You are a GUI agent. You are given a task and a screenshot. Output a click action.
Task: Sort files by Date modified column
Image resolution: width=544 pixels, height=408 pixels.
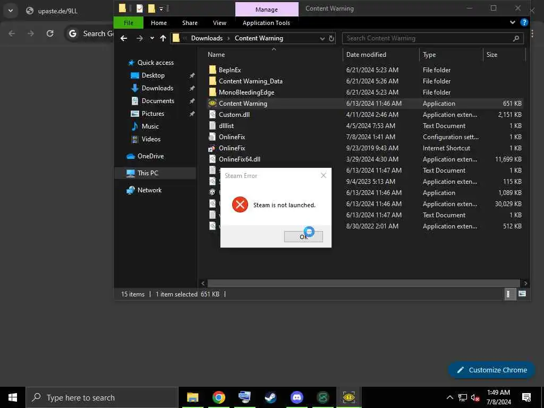[366, 55]
